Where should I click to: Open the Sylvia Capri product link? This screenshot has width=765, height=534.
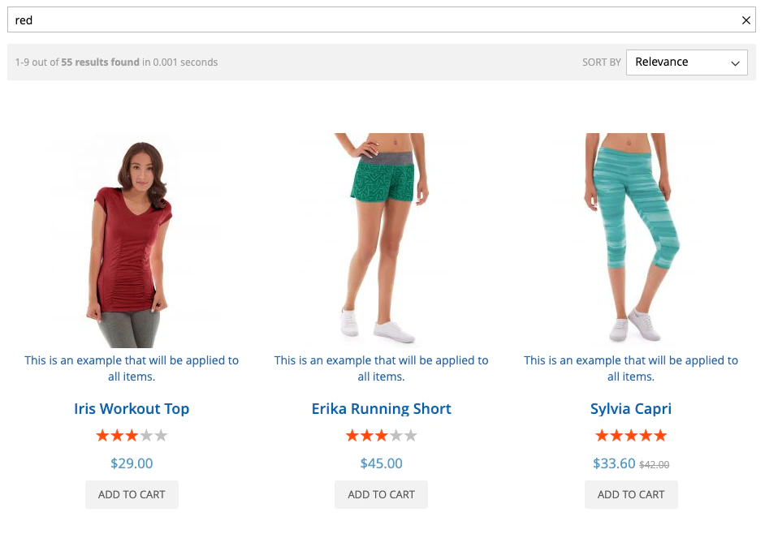tap(631, 409)
